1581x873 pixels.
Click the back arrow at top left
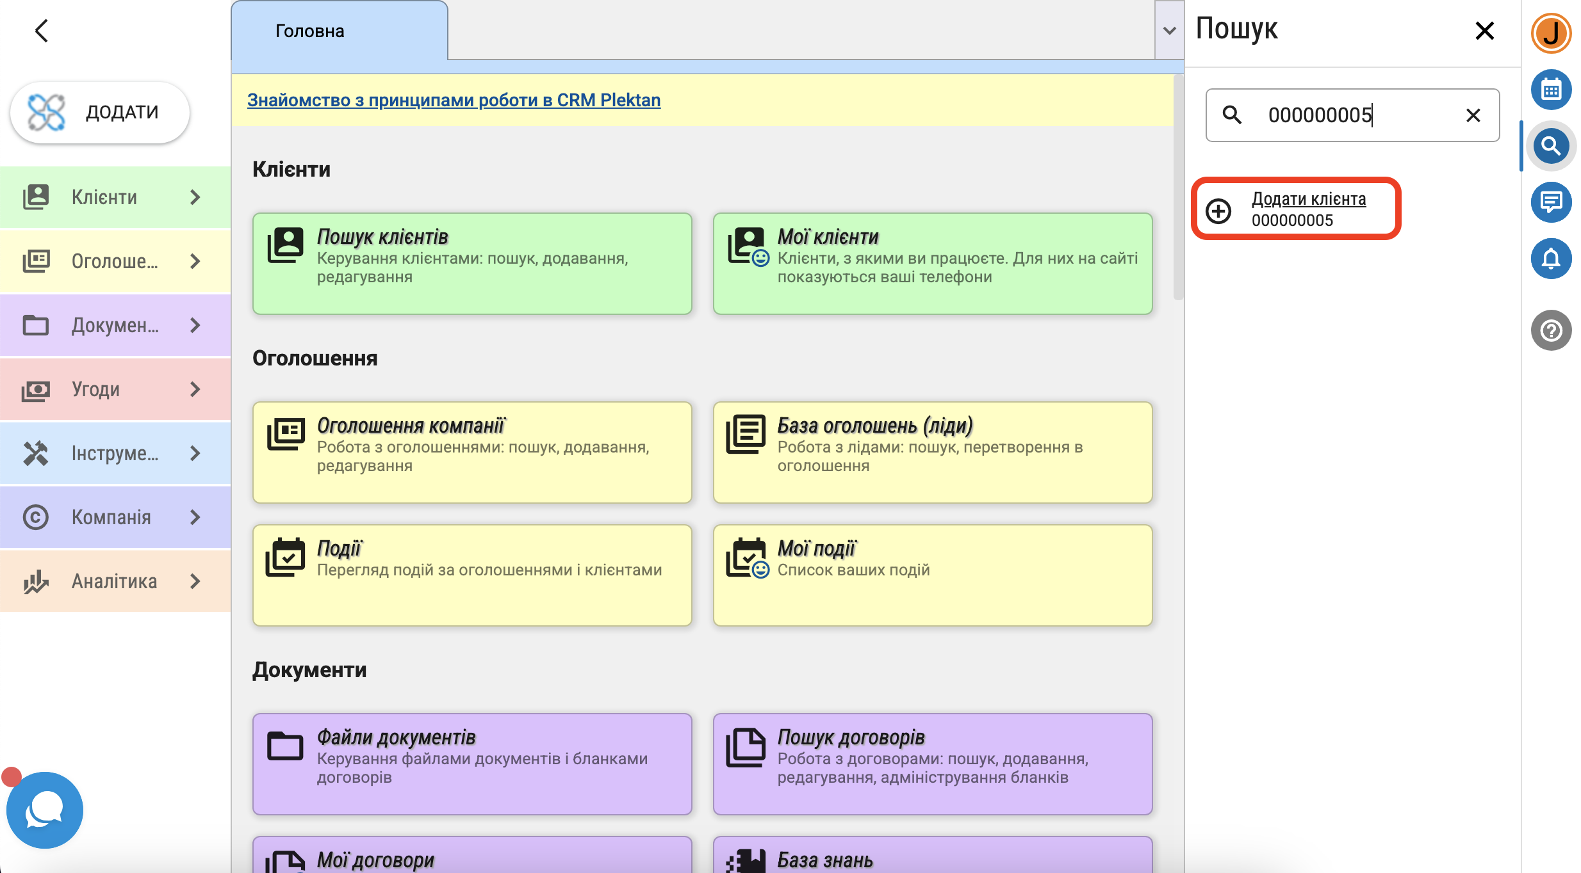click(x=42, y=31)
